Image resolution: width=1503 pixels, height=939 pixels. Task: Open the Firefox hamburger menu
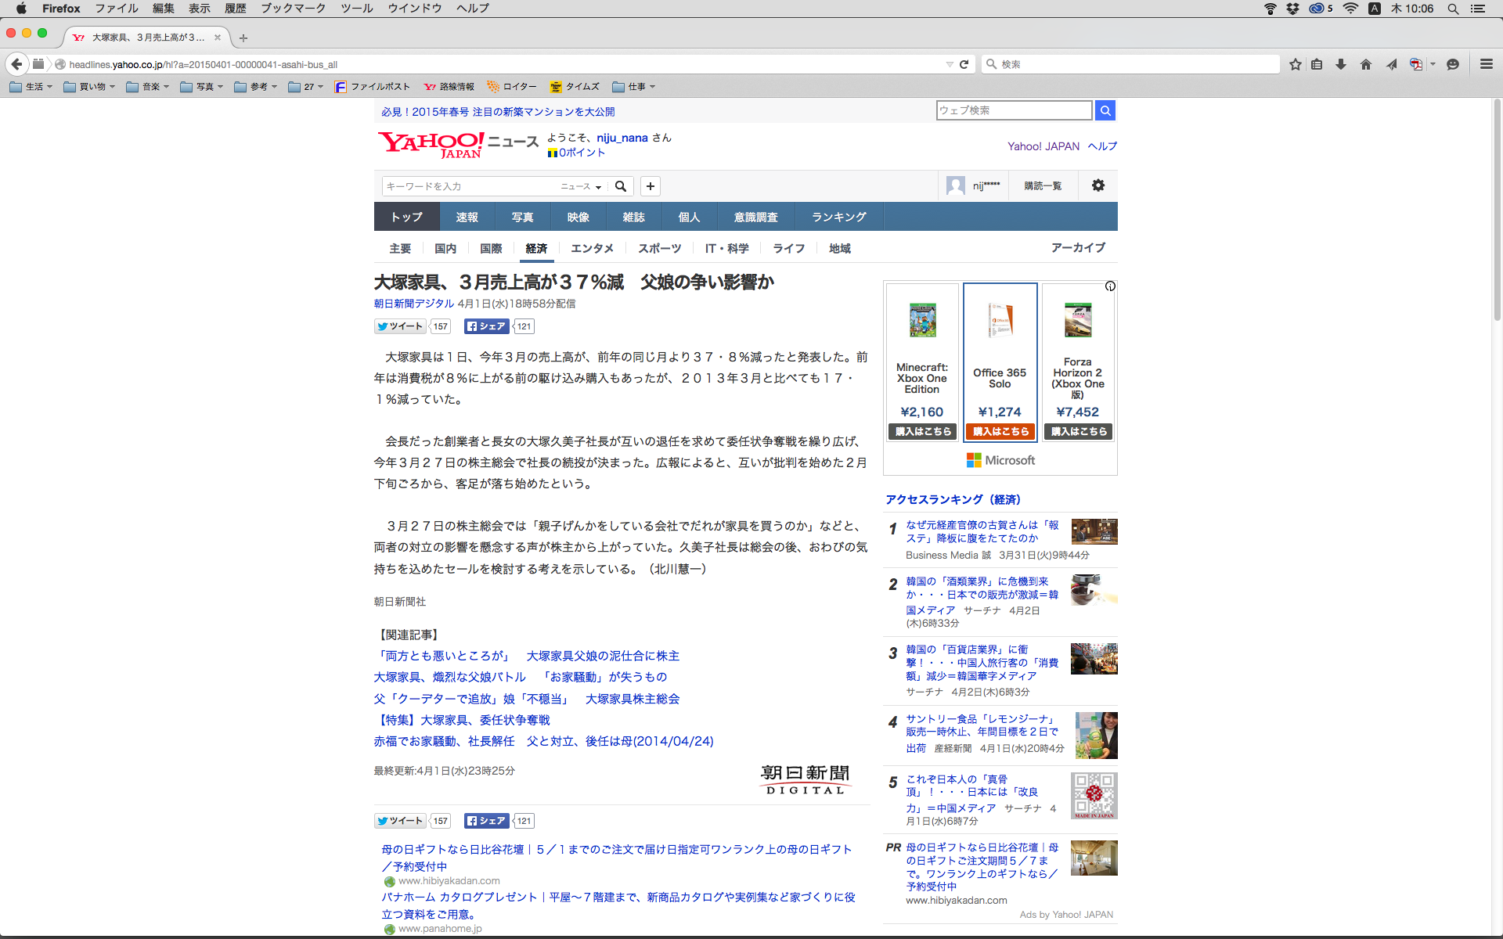1486,64
